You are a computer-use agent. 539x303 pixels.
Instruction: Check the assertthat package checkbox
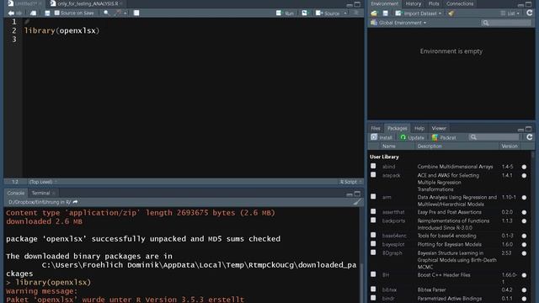coord(373,212)
